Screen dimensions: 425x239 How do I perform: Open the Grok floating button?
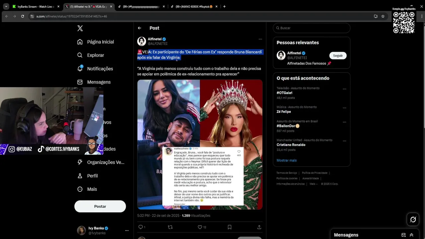click(413, 219)
